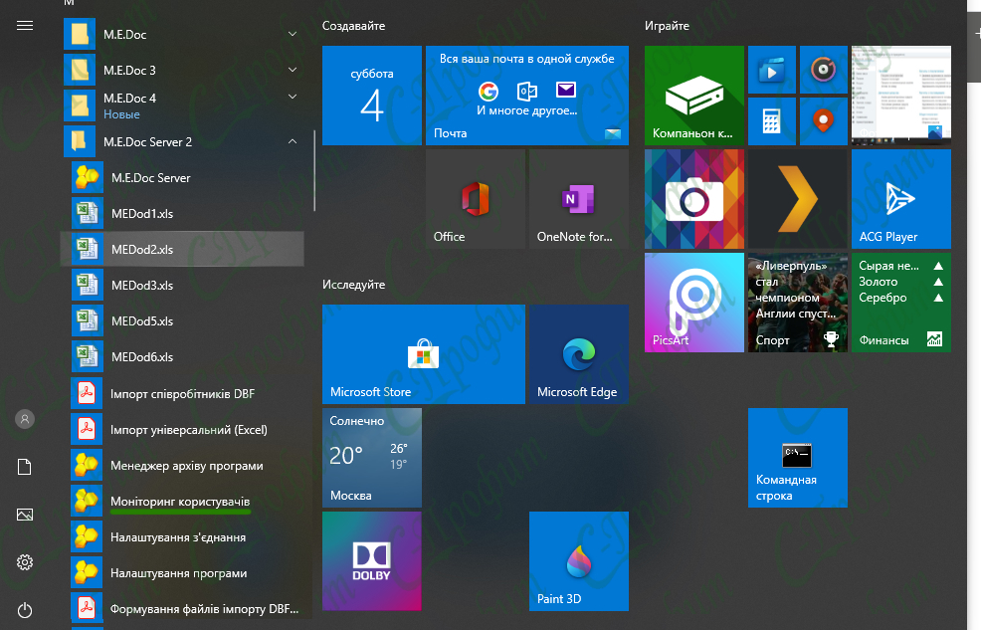Open Налаштування програми
The width and height of the screenshot is (981, 630).
pos(183,573)
